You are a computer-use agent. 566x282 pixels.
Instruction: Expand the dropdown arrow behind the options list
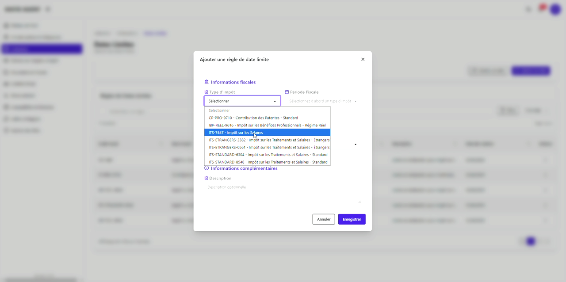click(355, 145)
